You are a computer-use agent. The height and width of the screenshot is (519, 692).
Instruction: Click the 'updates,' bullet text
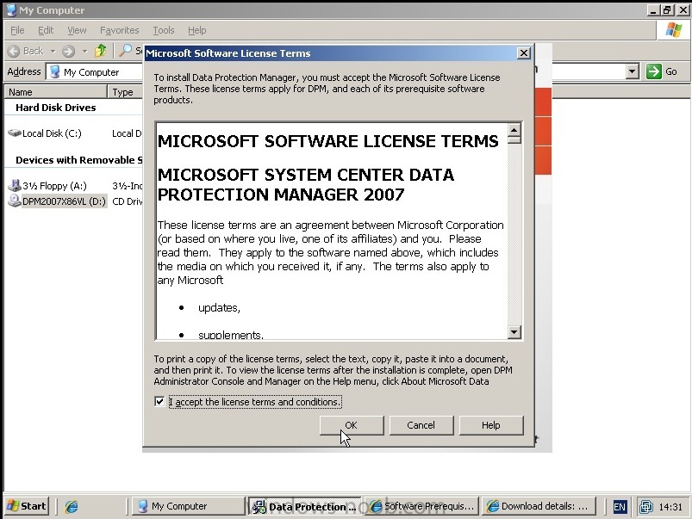[x=219, y=307]
